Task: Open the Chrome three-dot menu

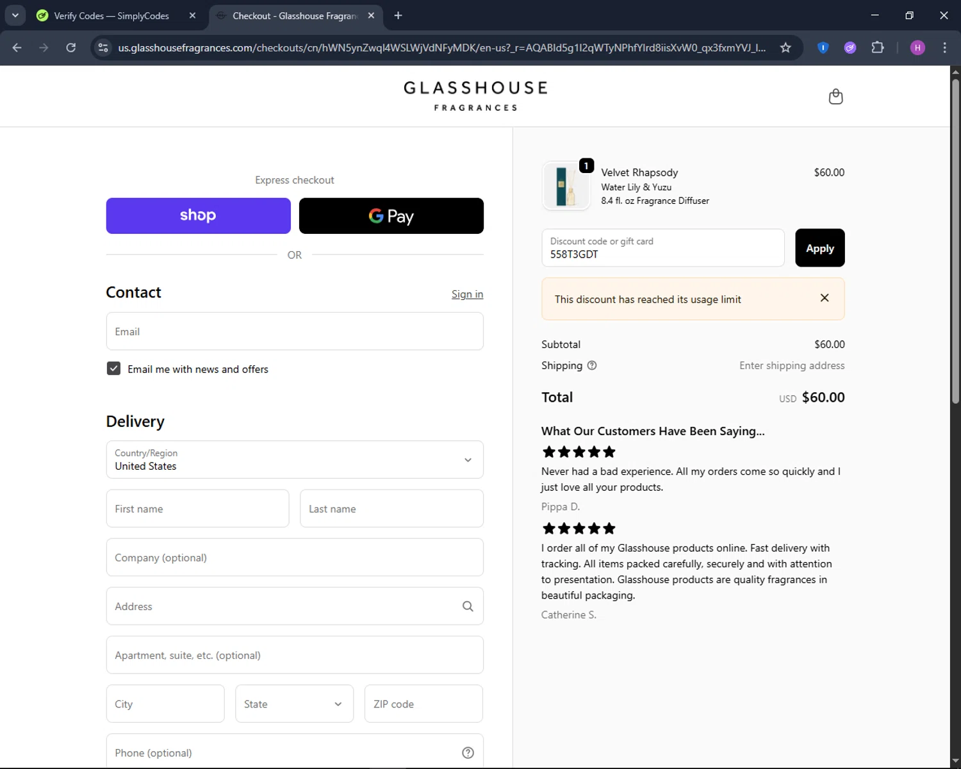Action: 944,47
